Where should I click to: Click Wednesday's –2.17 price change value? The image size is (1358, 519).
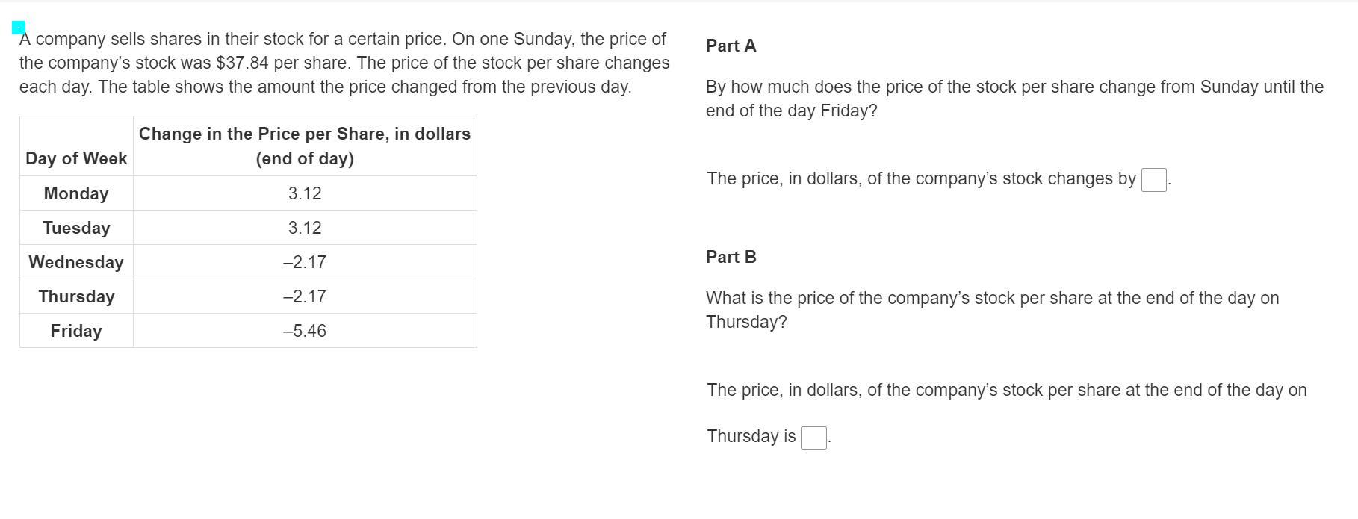click(x=305, y=262)
